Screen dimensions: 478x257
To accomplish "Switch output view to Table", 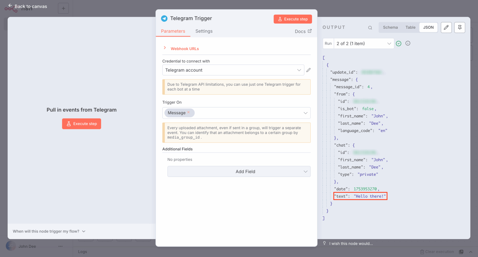I will tap(410, 27).
